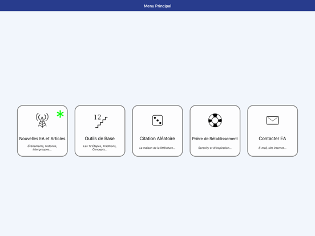Choose the lifebuoy recovery prayer icon

coord(215,120)
